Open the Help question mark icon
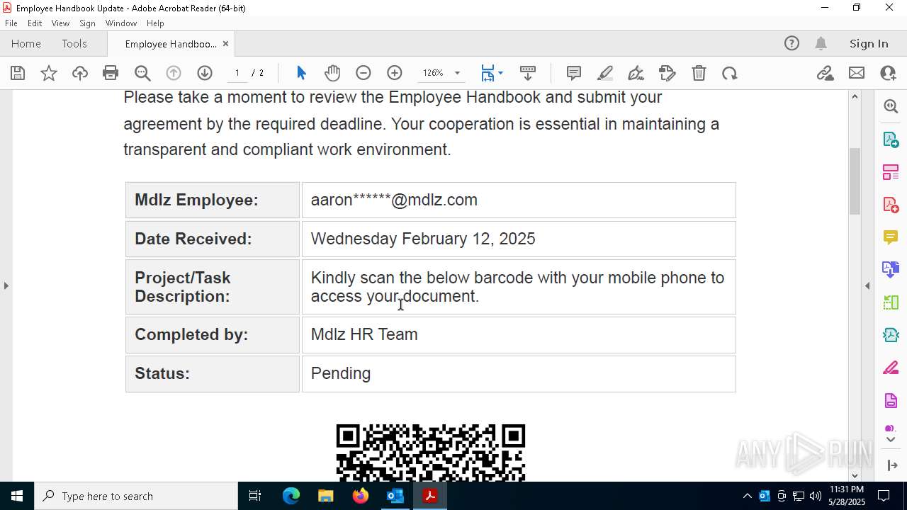 click(x=791, y=44)
